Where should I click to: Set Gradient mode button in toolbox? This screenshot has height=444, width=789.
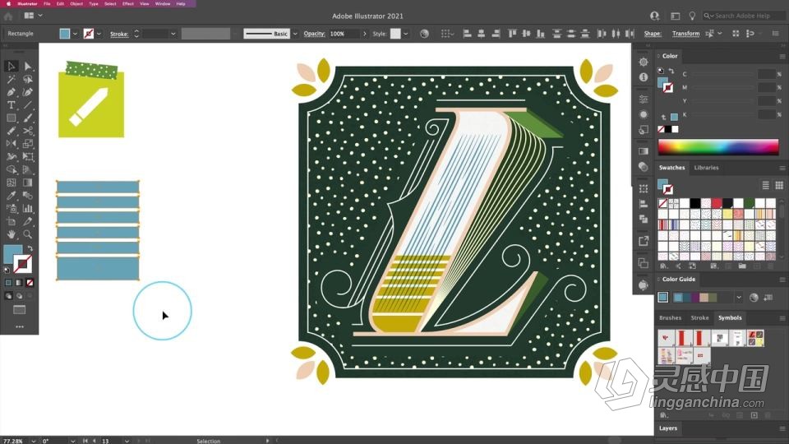[x=19, y=283]
